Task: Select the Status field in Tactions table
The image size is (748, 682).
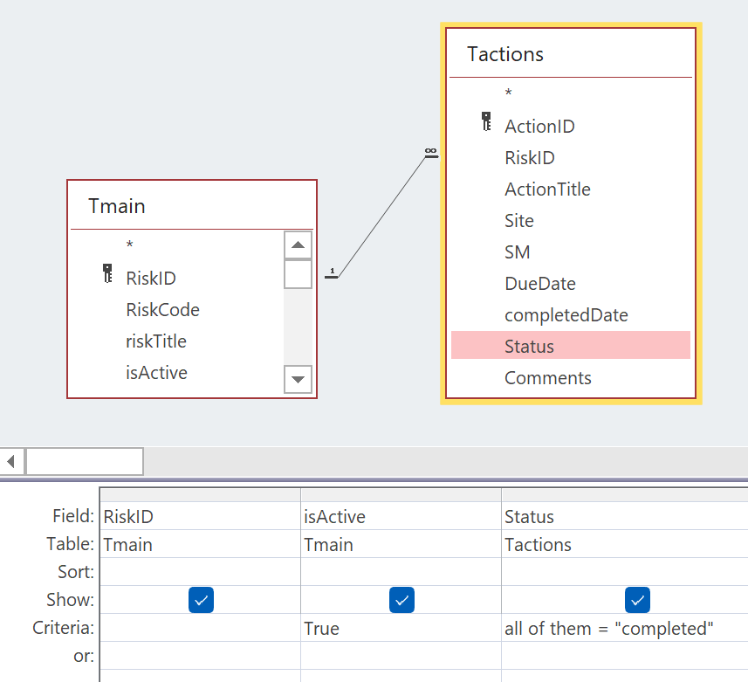Action: [529, 347]
